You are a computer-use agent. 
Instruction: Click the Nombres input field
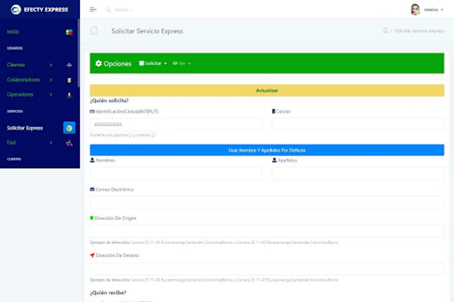(176, 173)
